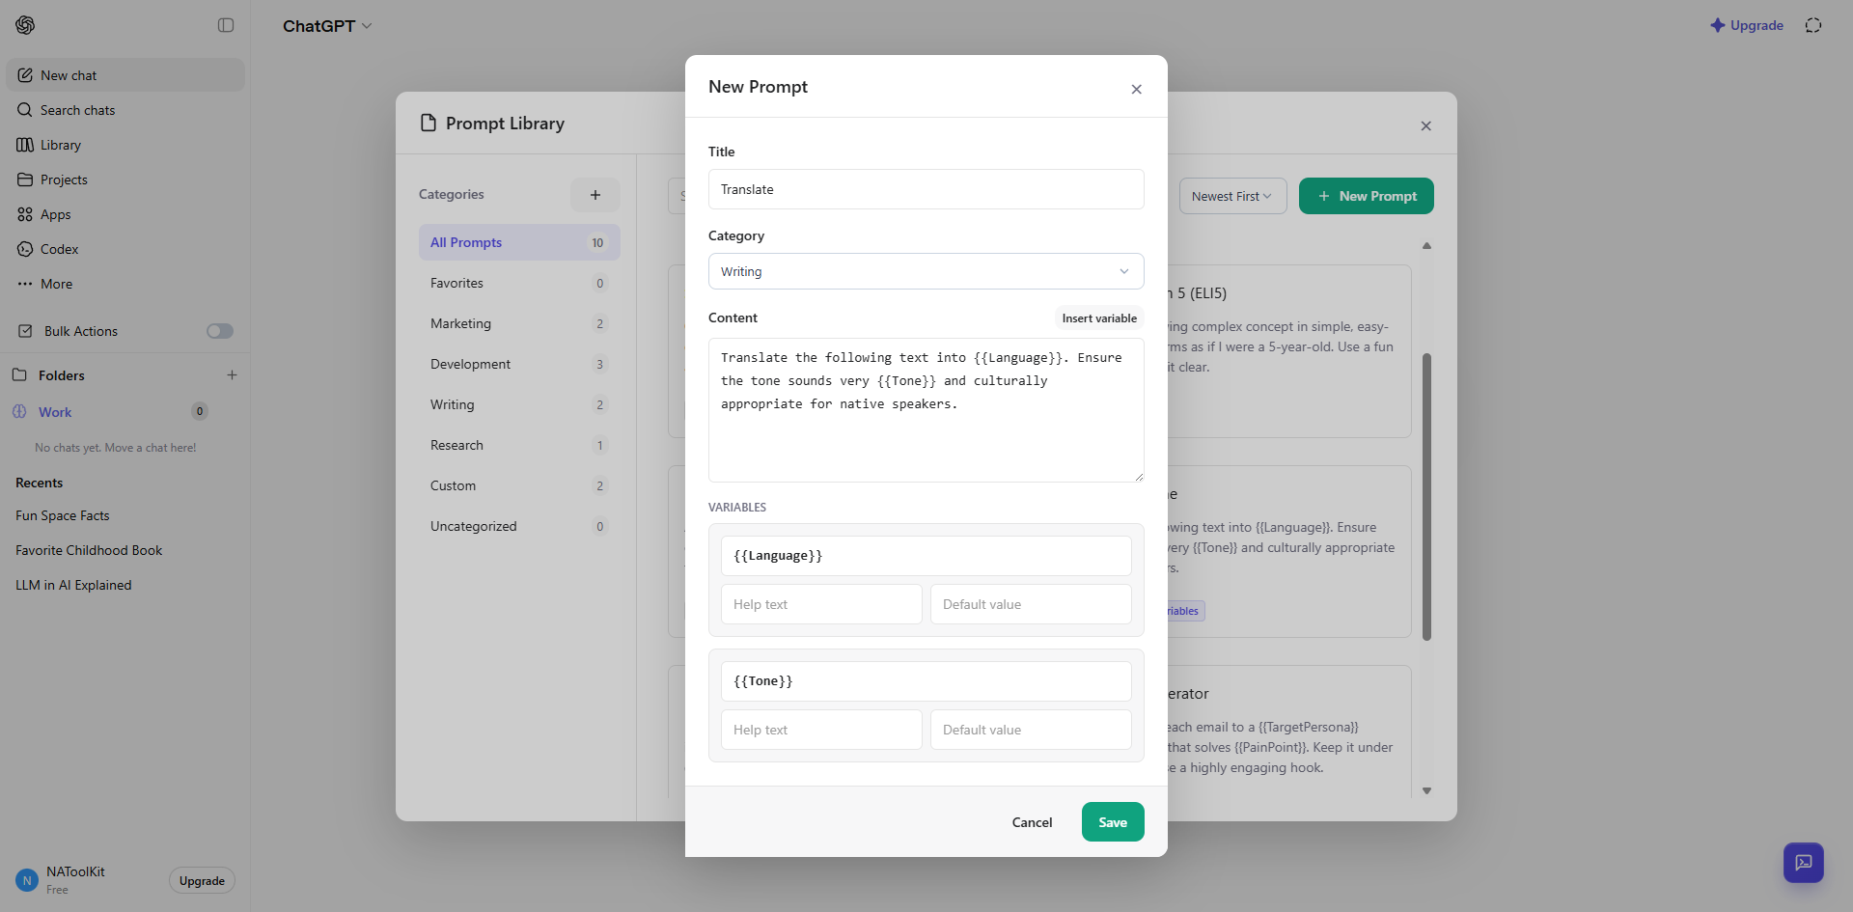Click the Bulk Actions checkbox icon
Image resolution: width=1853 pixels, height=912 pixels.
pyautogui.click(x=25, y=331)
